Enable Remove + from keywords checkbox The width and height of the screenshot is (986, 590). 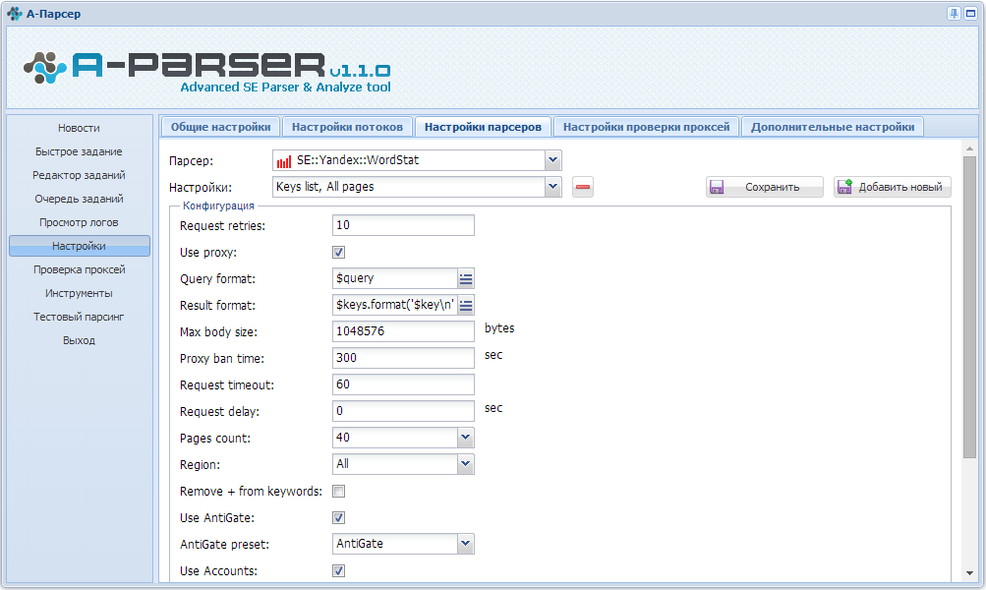(338, 492)
